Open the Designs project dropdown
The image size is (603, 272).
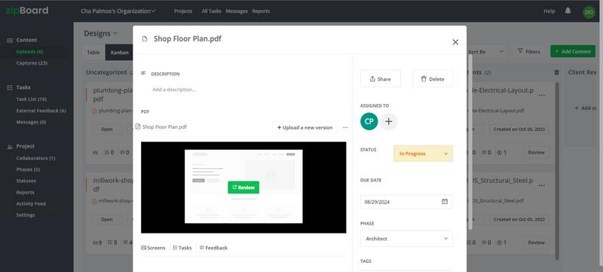101,33
